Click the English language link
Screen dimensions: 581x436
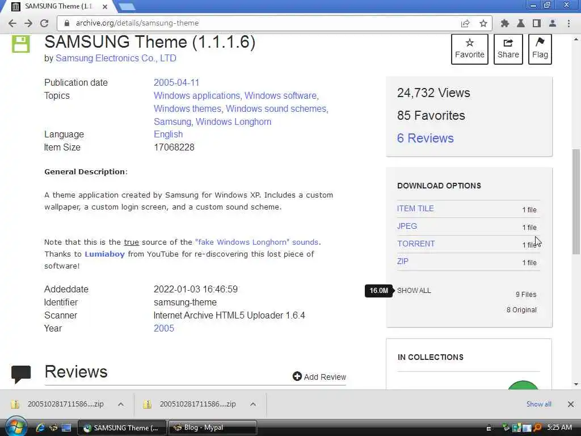point(168,134)
